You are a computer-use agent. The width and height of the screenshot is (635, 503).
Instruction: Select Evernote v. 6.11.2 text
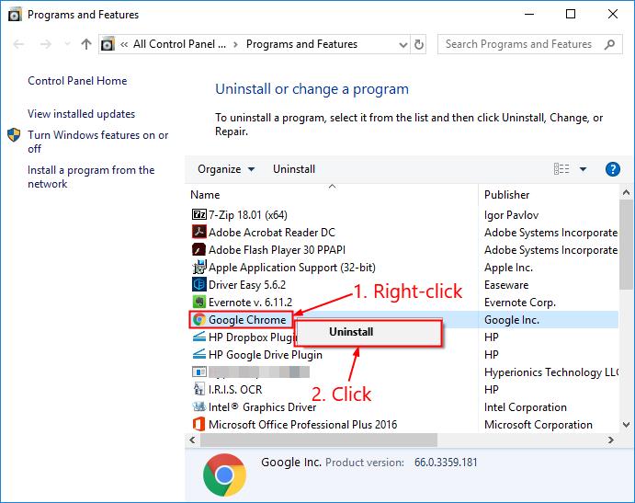[x=250, y=302]
